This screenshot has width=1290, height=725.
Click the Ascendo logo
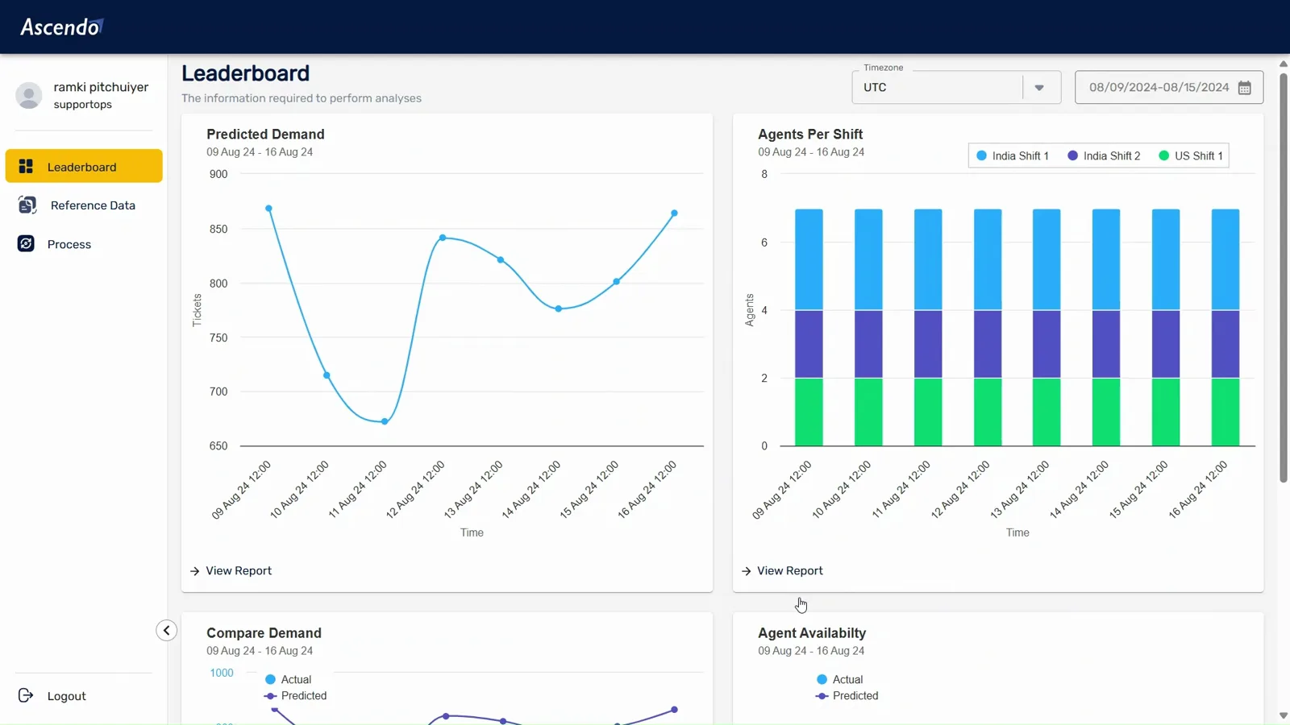(62, 27)
